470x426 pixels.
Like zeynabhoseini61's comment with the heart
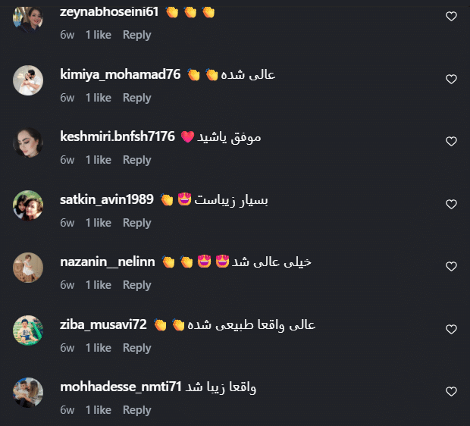451,16
